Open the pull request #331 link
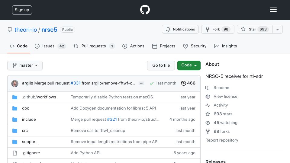290x163 pixels. (76, 83)
